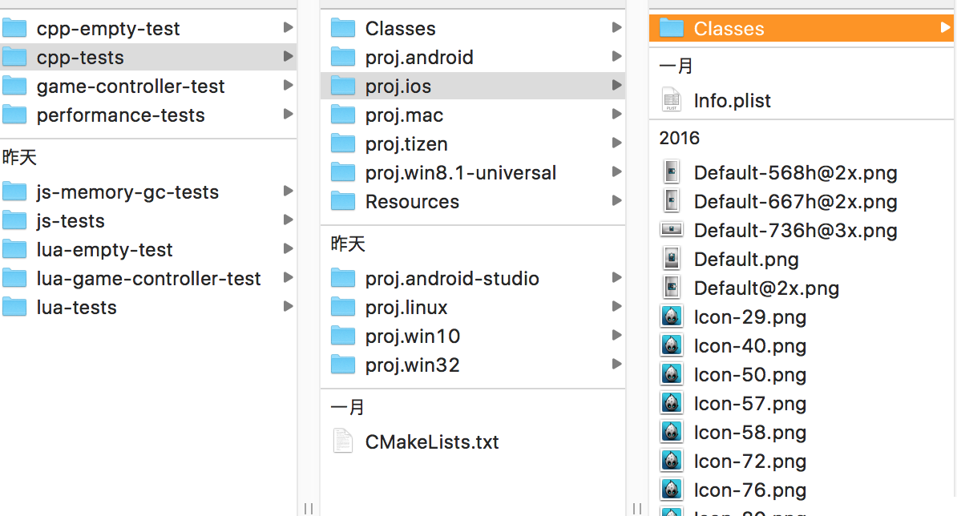Expand the cpp-empty-test disclosure arrow

(x=288, y=28)
